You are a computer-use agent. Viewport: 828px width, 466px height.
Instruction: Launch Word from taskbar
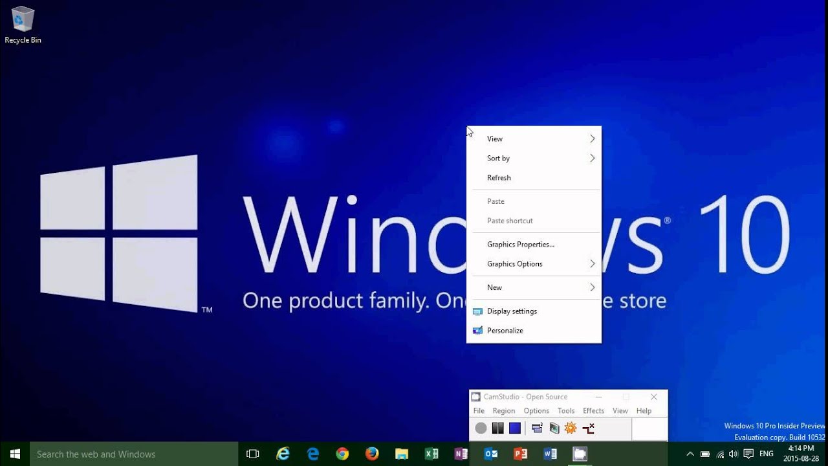[550, 454]
